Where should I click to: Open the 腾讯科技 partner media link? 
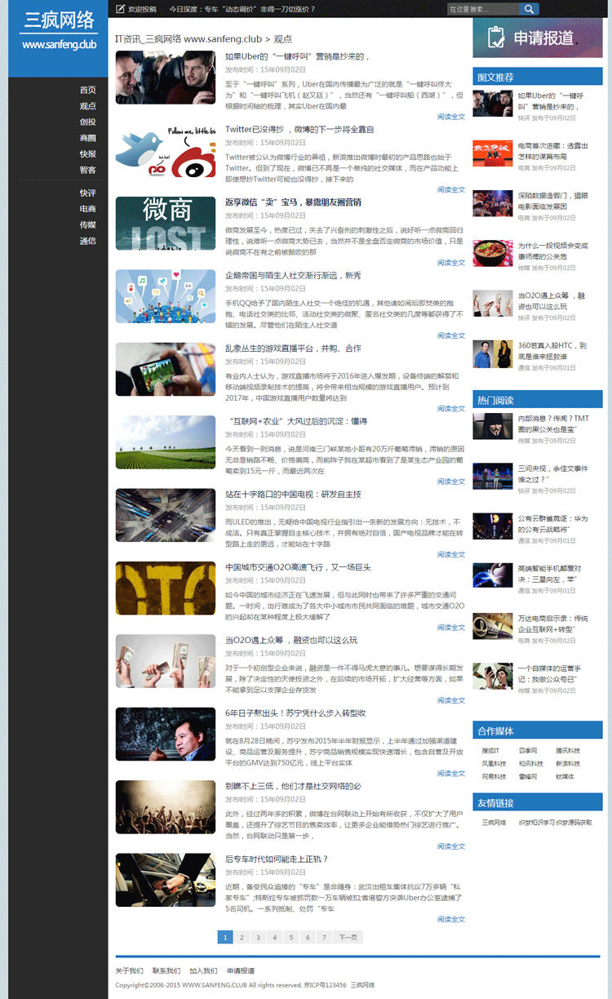(x=568, y=751)
